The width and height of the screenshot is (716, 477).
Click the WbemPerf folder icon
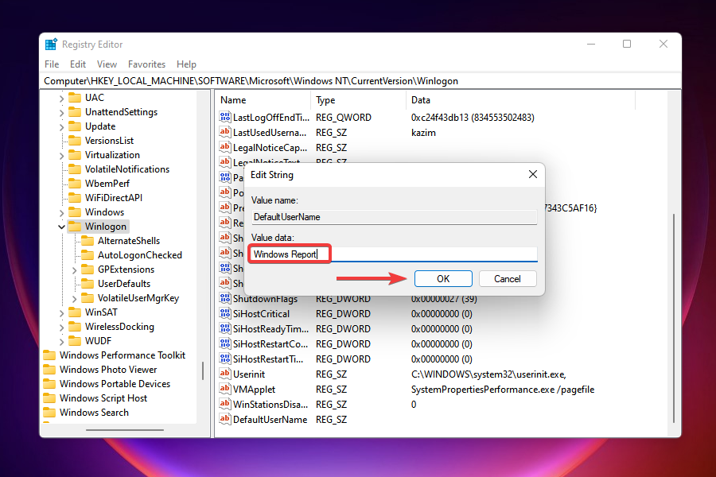point(75,183)
